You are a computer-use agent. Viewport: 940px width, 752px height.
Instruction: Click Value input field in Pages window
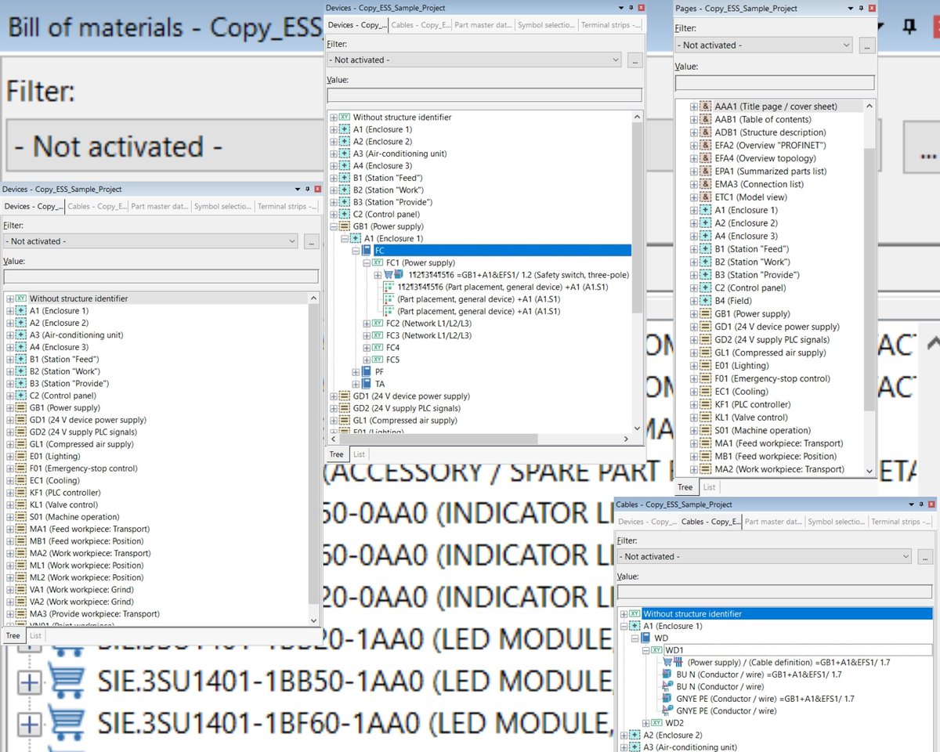click(775, 82)
